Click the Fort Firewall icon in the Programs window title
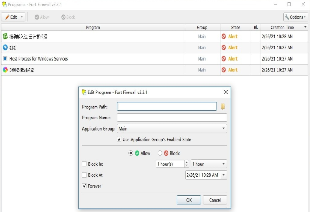 [x=4, y=4]
